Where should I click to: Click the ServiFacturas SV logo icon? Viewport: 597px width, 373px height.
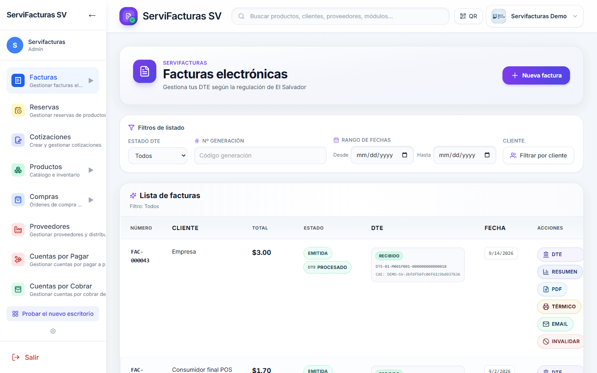click(x=129, y=16)
